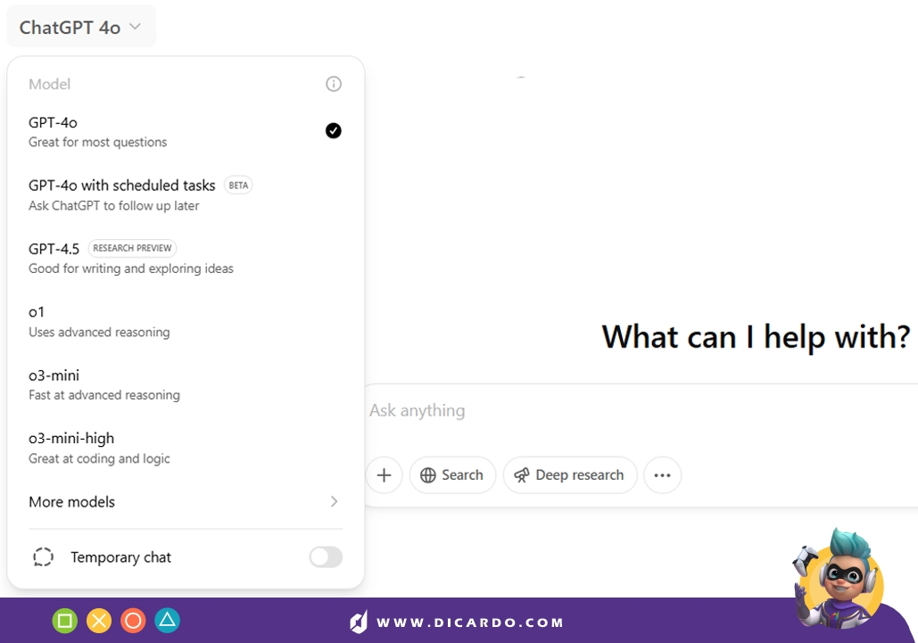
Task: Click the 'Good for writing and exploring ideas' text
Action: point(131,268)
